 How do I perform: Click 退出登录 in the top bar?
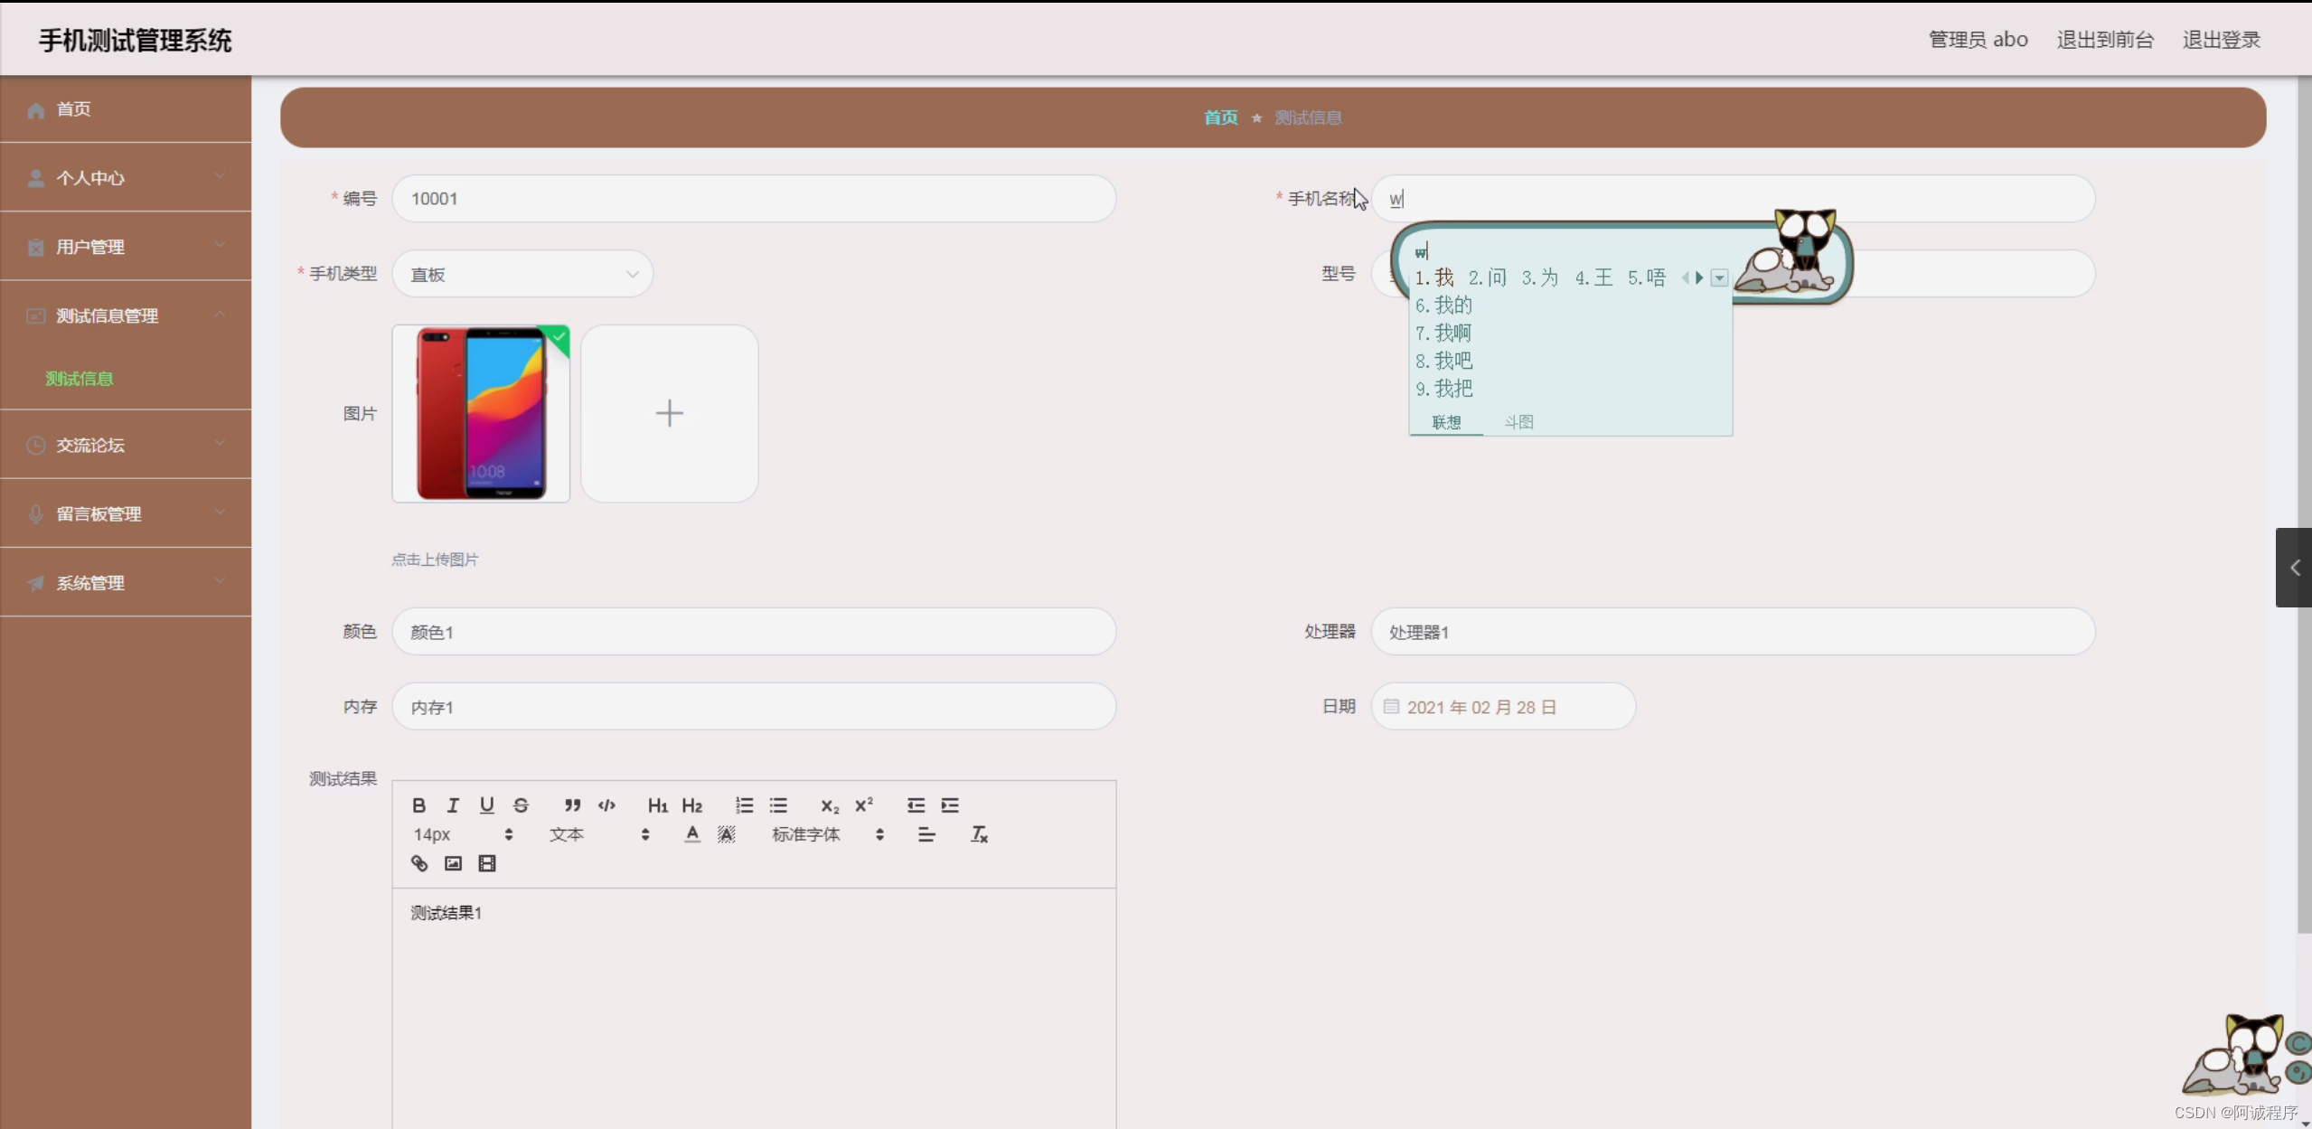(x=2220, y=39)
